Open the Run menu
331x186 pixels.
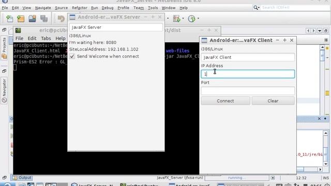pyautogui.click(x=94, y=8)
